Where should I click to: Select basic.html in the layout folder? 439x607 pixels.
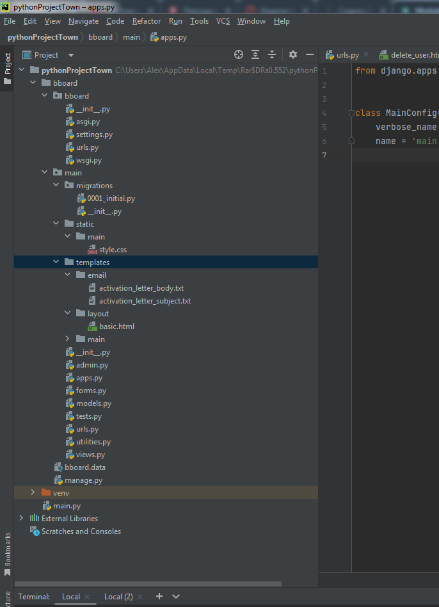(x=116, y=326)
